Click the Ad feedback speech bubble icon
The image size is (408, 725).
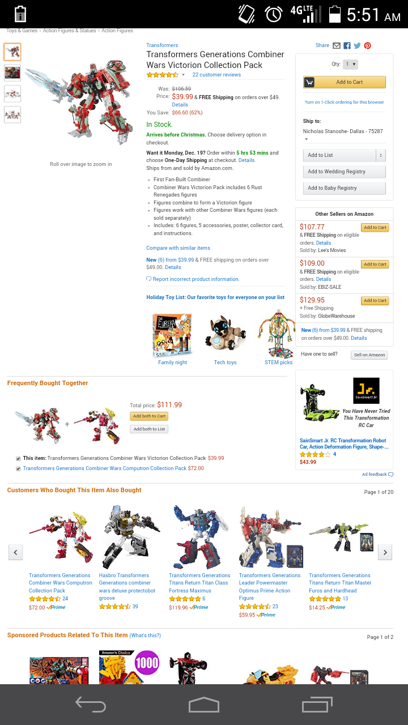click(x=390, y=475)
